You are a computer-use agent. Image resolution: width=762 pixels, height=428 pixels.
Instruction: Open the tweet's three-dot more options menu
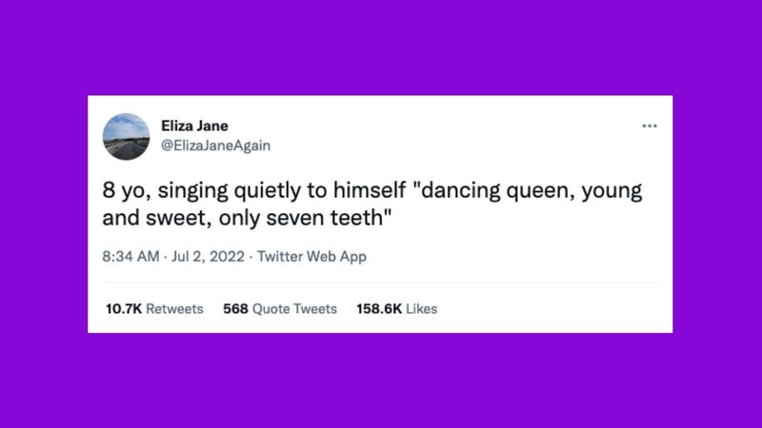tap(650, 126)
